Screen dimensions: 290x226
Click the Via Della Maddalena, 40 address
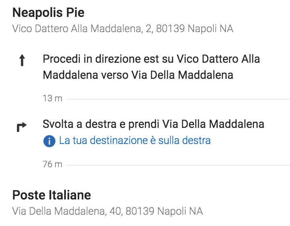coord(67,212)
